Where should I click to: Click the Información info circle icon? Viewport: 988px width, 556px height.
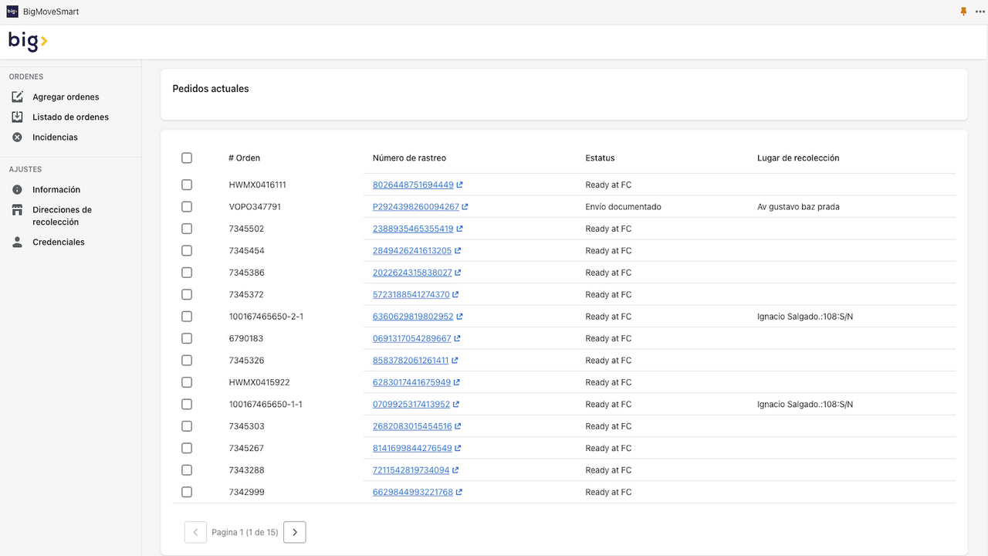[x=17, y=190]
